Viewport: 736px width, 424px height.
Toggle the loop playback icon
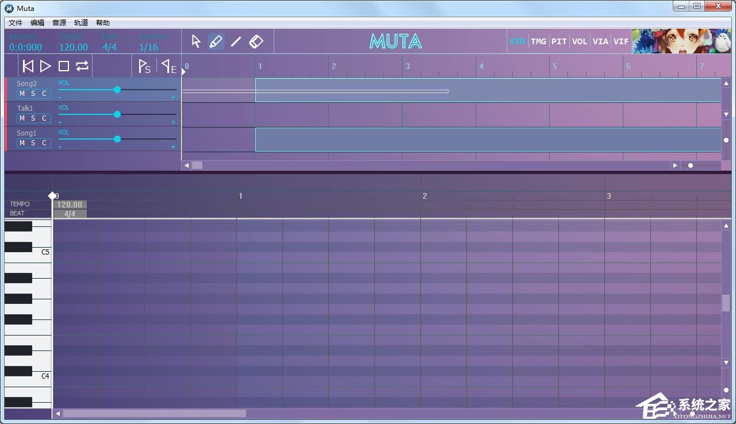click(x=82, y=66)
